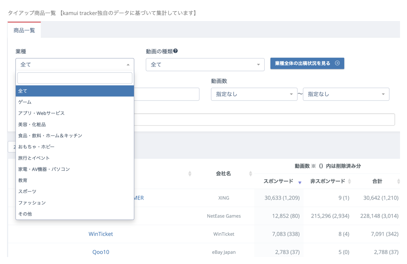Click eBay Japan company cell
The image size is (407, 264).
(x=224, y=252)
